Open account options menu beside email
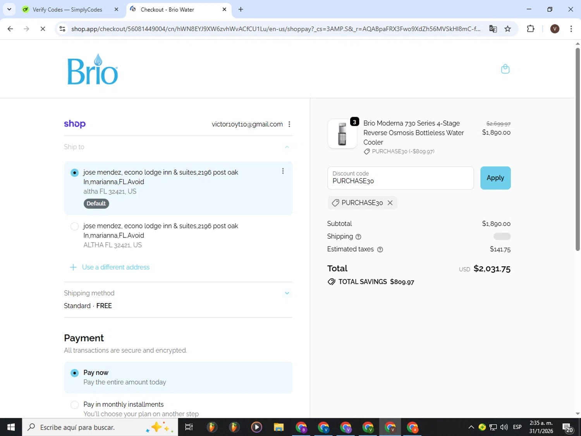This screenshot has height=436, width=581. 289,124
